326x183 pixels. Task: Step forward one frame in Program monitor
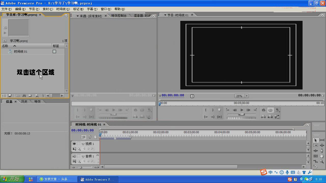coord(248,110)
